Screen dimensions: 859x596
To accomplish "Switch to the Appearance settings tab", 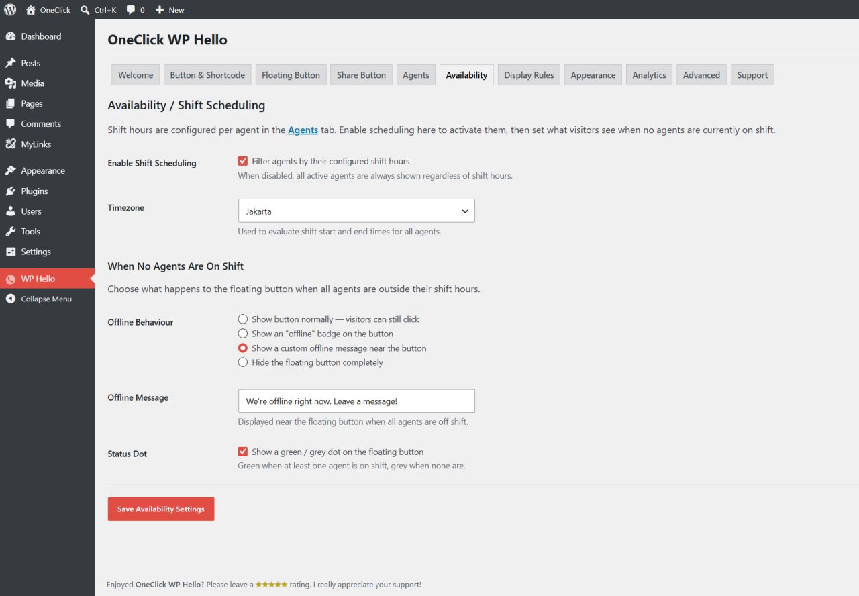I will (x=593, y=75).
